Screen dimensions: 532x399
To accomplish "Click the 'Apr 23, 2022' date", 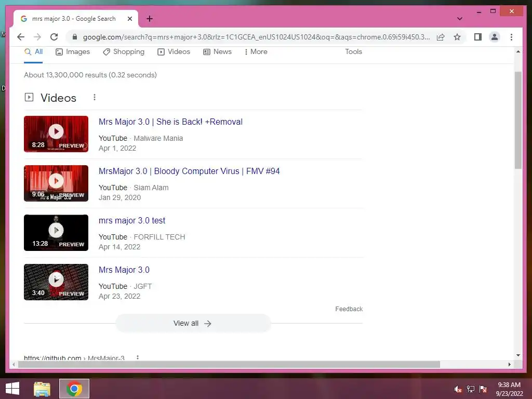I will (x=119, y=296).
